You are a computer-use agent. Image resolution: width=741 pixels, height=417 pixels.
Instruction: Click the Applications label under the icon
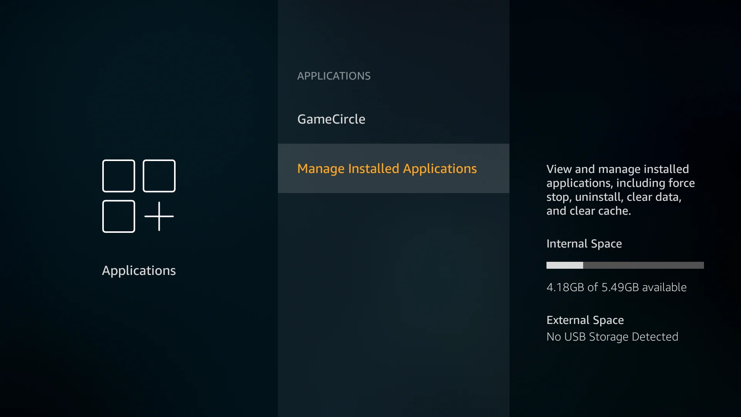(139, 270)
